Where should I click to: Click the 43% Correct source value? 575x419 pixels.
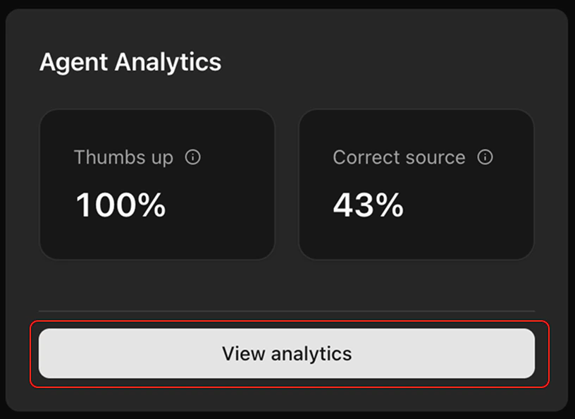click(x=368, y=205)
